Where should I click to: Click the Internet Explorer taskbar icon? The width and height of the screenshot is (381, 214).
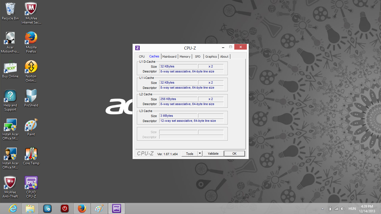point(13,208)
